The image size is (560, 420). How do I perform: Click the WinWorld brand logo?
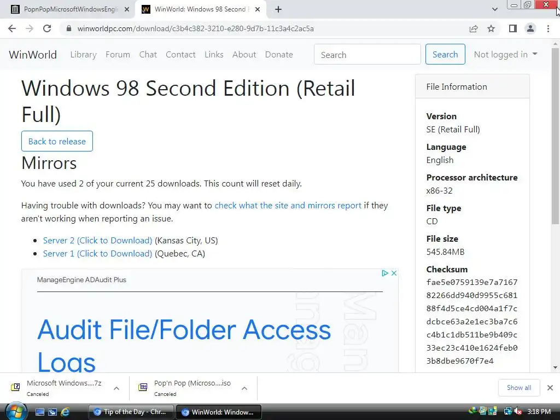coord(33,55)
